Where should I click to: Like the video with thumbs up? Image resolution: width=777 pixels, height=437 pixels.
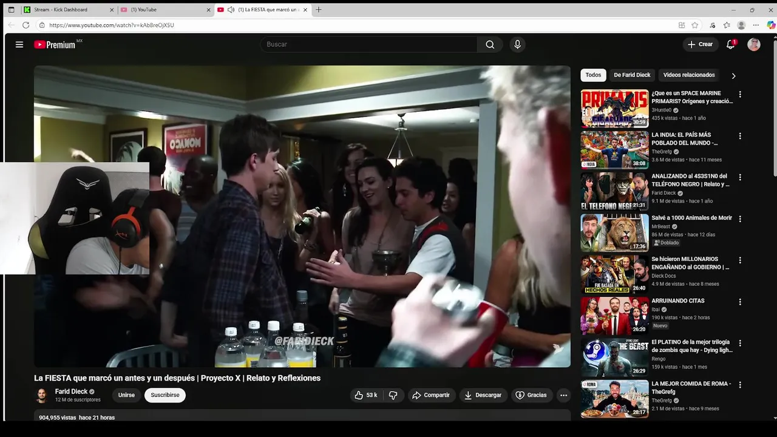366,395
